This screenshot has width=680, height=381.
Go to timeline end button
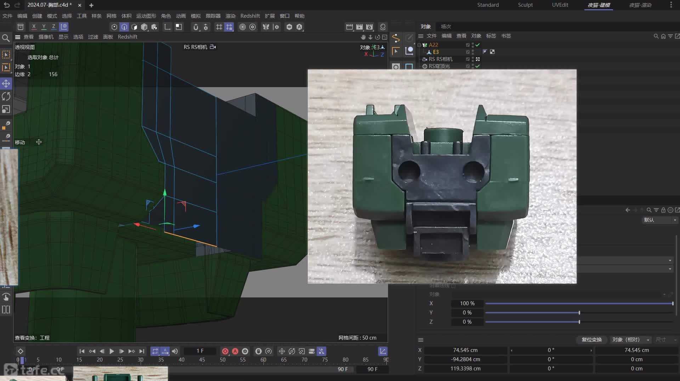(x=142, y=351)
